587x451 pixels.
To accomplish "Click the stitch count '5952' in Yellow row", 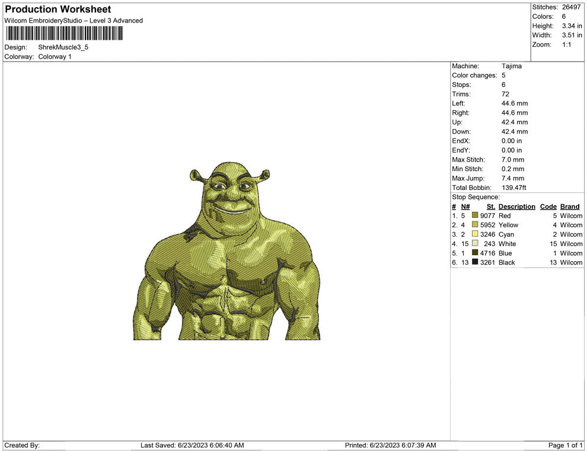I will point(487,225).
